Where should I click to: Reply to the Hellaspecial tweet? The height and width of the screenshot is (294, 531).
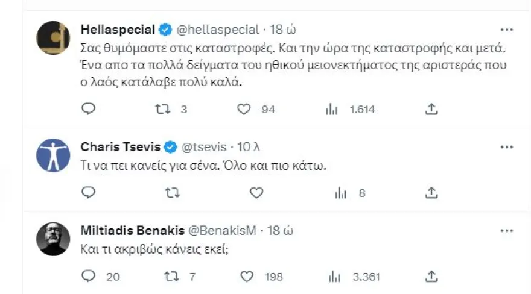[89, 109]
